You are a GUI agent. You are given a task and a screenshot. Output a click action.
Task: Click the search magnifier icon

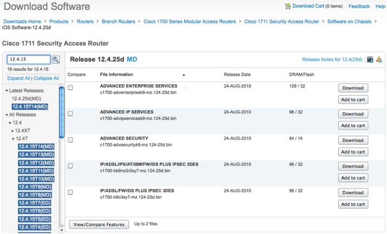(56, 59)
